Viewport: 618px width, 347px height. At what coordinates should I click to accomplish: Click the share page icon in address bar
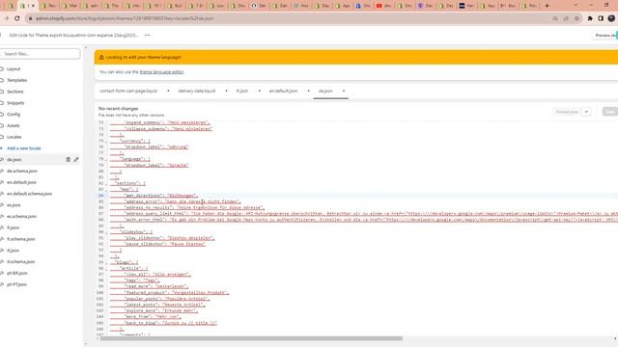(x=566, y=18)
